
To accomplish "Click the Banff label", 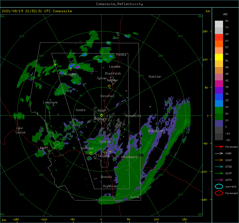I will (44, 148).
